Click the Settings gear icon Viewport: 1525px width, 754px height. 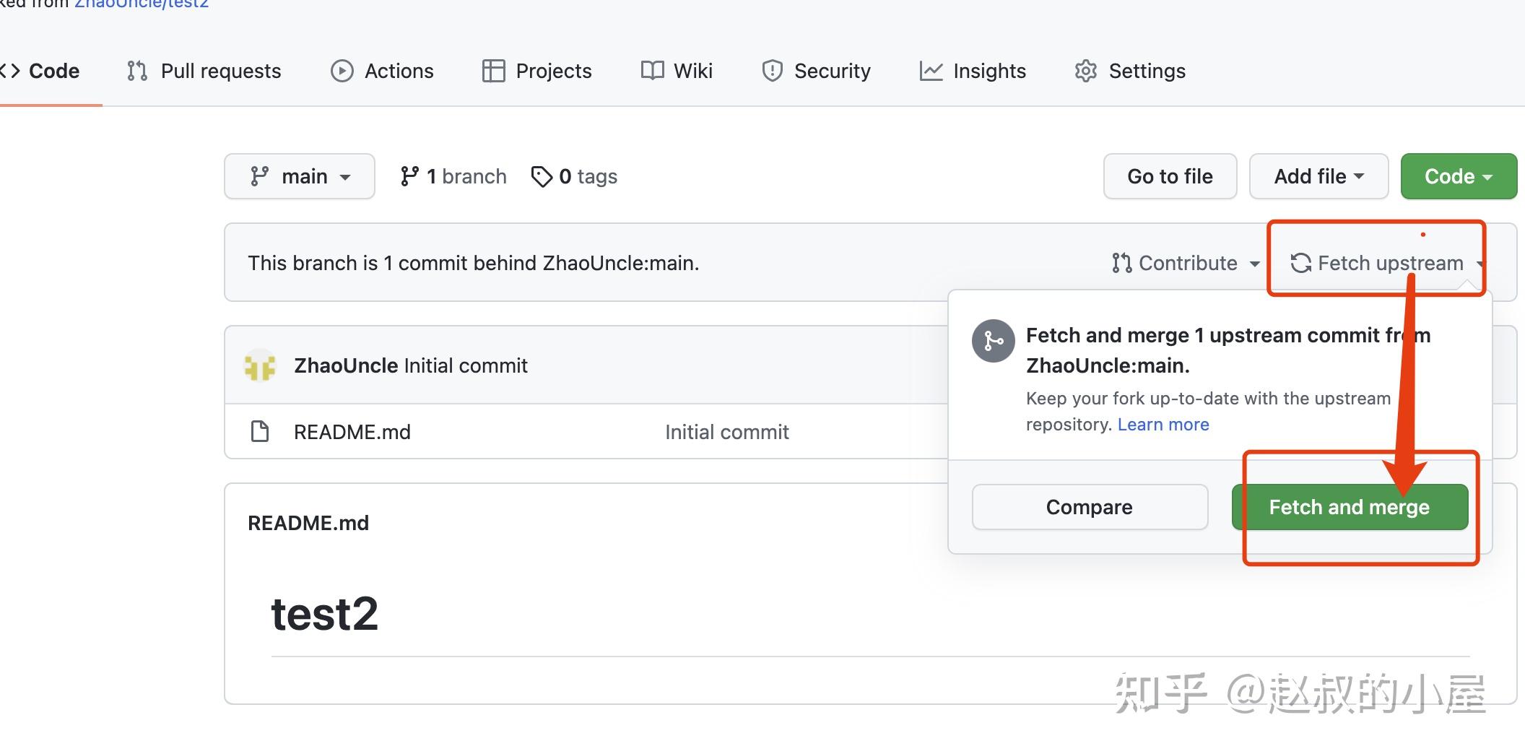[x=1085, y=71]
